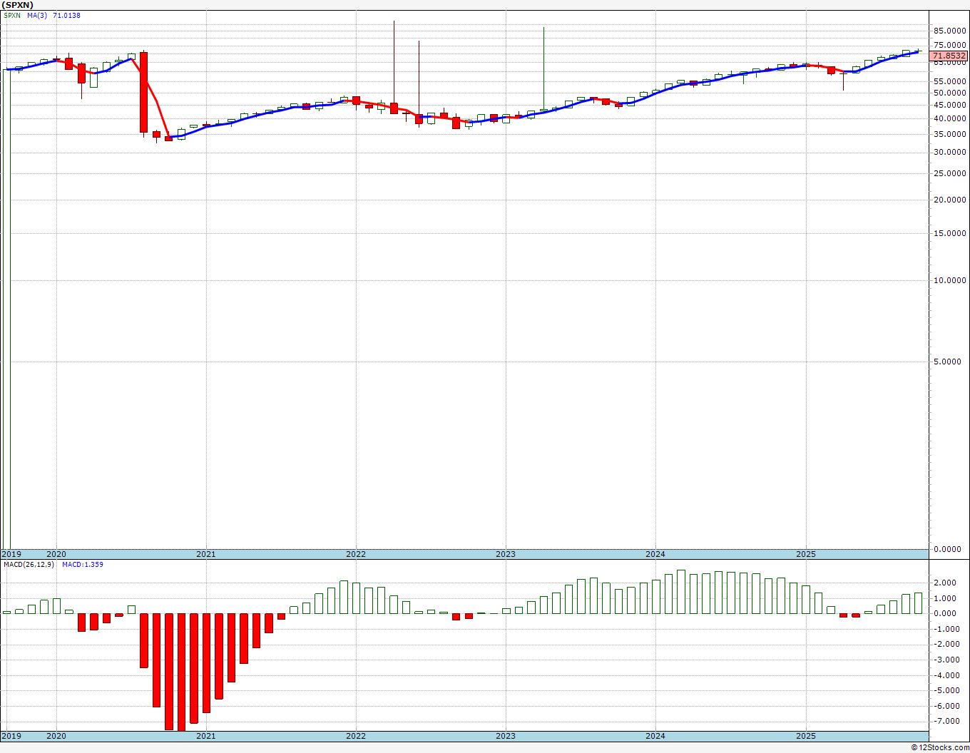Click 2020 on the MACD panel timeline
The width and height of the screenshot is (970, 753).
pyautogui.click(x=56, y=736)
